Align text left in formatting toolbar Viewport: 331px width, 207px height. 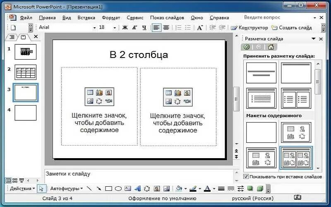[156, 28]
